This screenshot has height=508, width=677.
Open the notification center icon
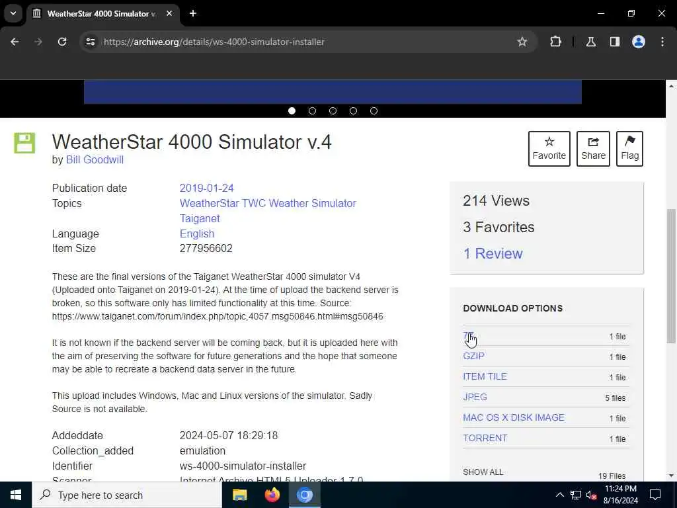pos(655,495)
